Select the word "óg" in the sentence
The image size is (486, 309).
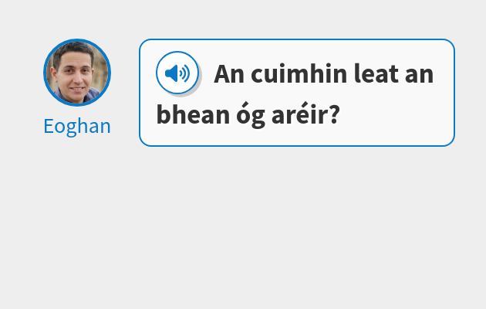251,115
